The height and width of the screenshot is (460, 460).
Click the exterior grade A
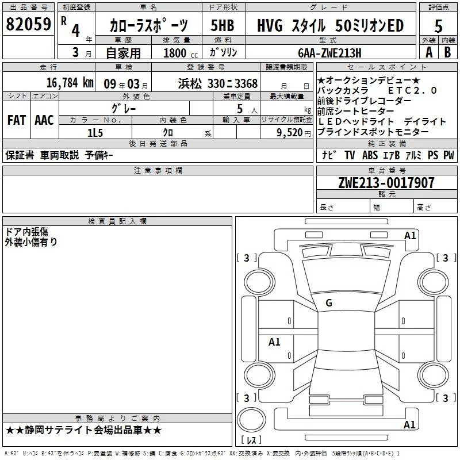point(429,52)
